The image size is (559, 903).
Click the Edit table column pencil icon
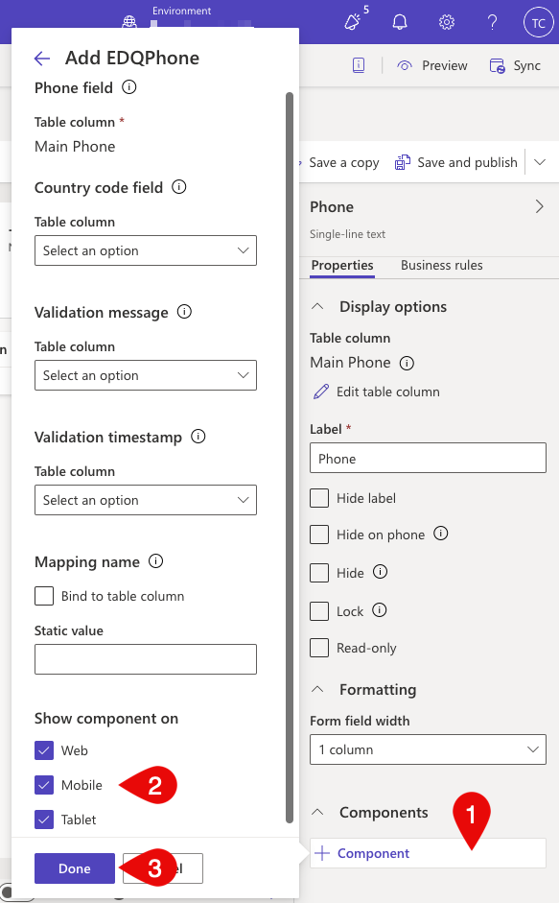[321, 392]
